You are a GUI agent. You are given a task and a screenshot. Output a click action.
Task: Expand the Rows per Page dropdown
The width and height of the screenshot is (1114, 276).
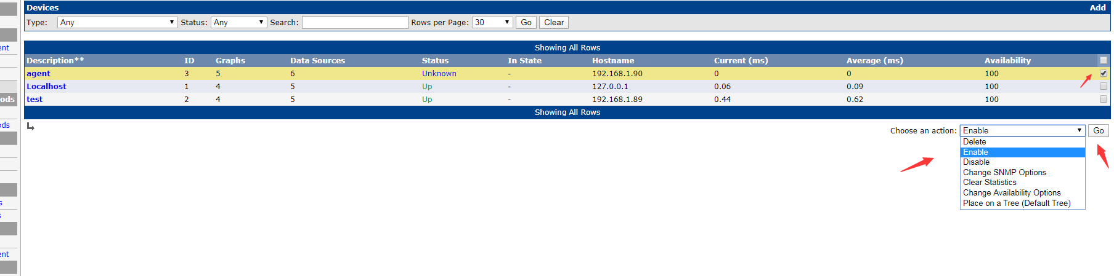coord(492,22)
